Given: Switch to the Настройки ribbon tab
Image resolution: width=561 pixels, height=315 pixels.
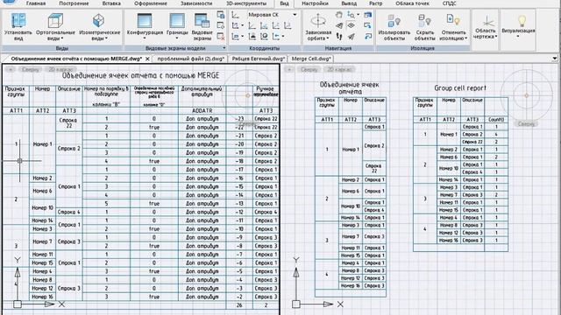Looking at the screenshot, I should pyautogui.click(x=315, y=3).
